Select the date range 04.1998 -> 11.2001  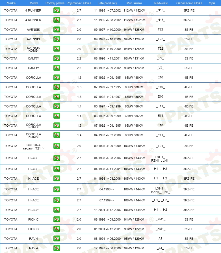[107, 169]
